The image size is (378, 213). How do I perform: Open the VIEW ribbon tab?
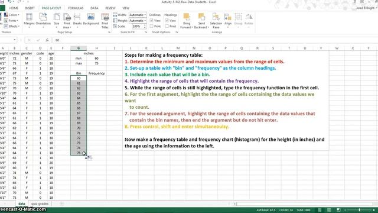[x=126, y=8]
